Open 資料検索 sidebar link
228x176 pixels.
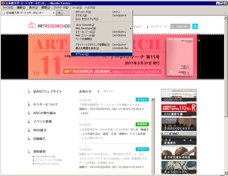39,152
